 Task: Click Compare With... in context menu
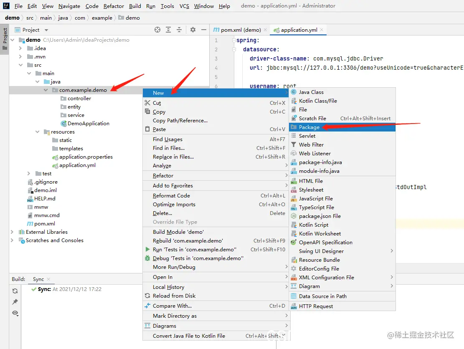[x=215, y=306]
